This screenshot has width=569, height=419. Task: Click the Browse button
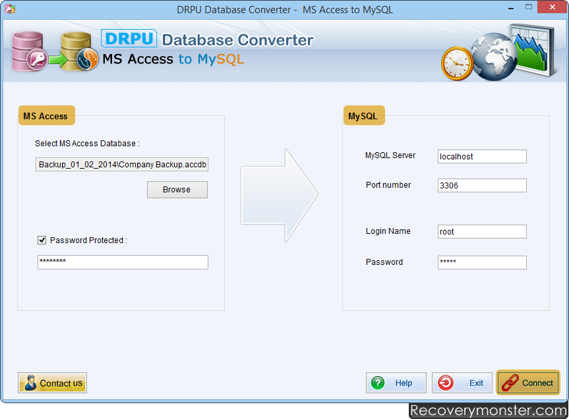[x=177, y=190]
